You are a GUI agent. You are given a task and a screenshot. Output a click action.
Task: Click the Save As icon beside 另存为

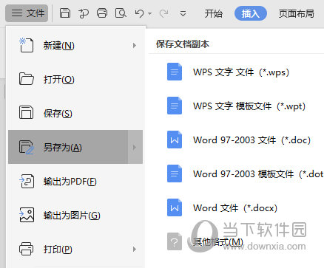click(x=27, y=147)
